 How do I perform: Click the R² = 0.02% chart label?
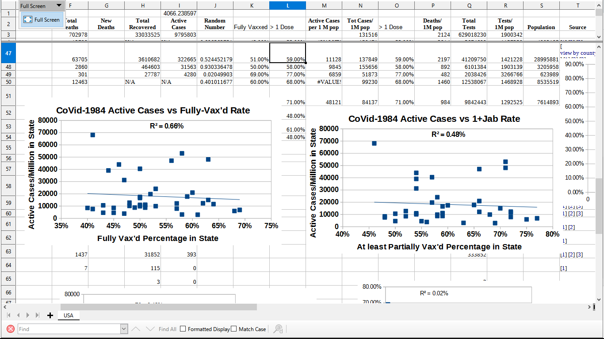point(434,293)
